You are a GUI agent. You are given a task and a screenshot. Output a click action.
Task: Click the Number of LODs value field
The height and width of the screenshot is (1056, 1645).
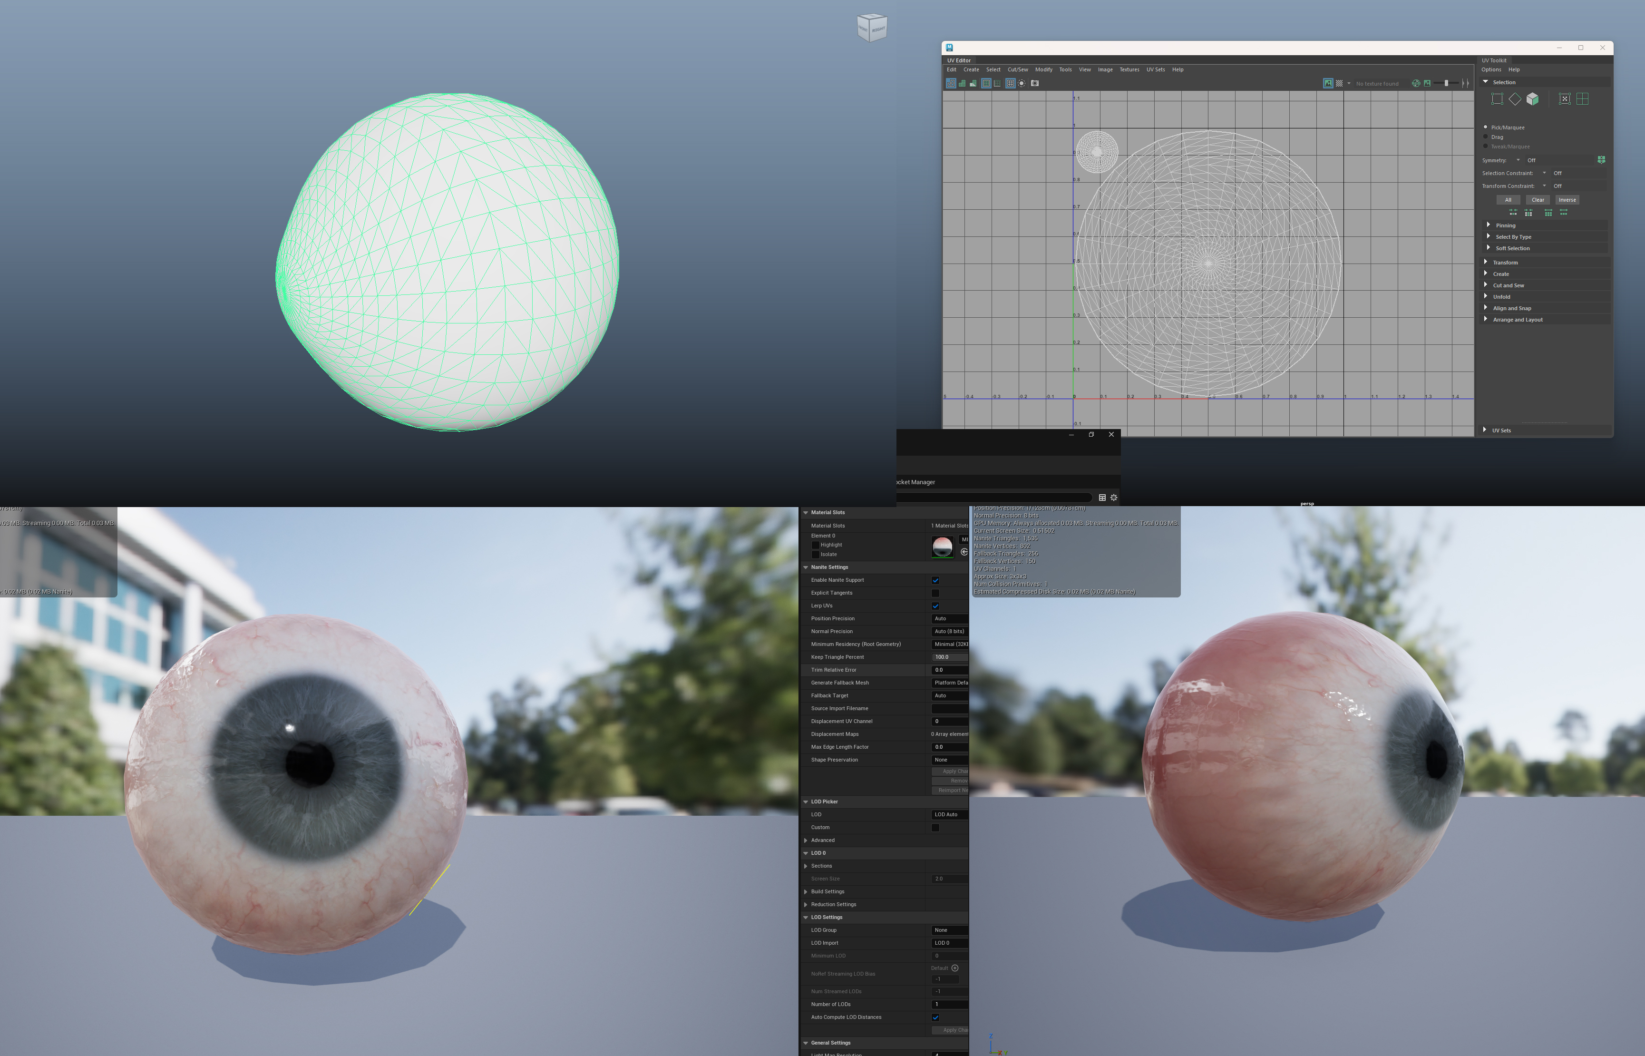950,1005
